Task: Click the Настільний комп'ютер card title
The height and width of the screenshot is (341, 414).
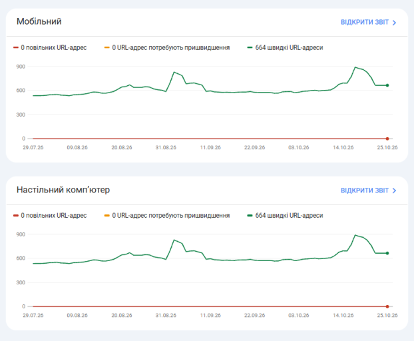Action: (x=63, y=190)
